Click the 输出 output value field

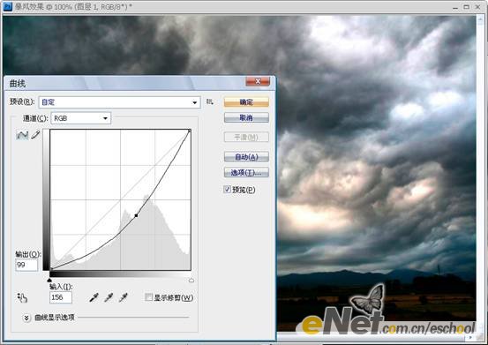tap(26, 265)
